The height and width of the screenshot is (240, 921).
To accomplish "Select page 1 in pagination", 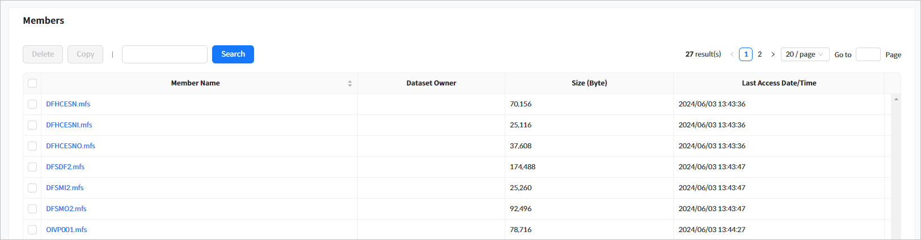I will 746,54.
